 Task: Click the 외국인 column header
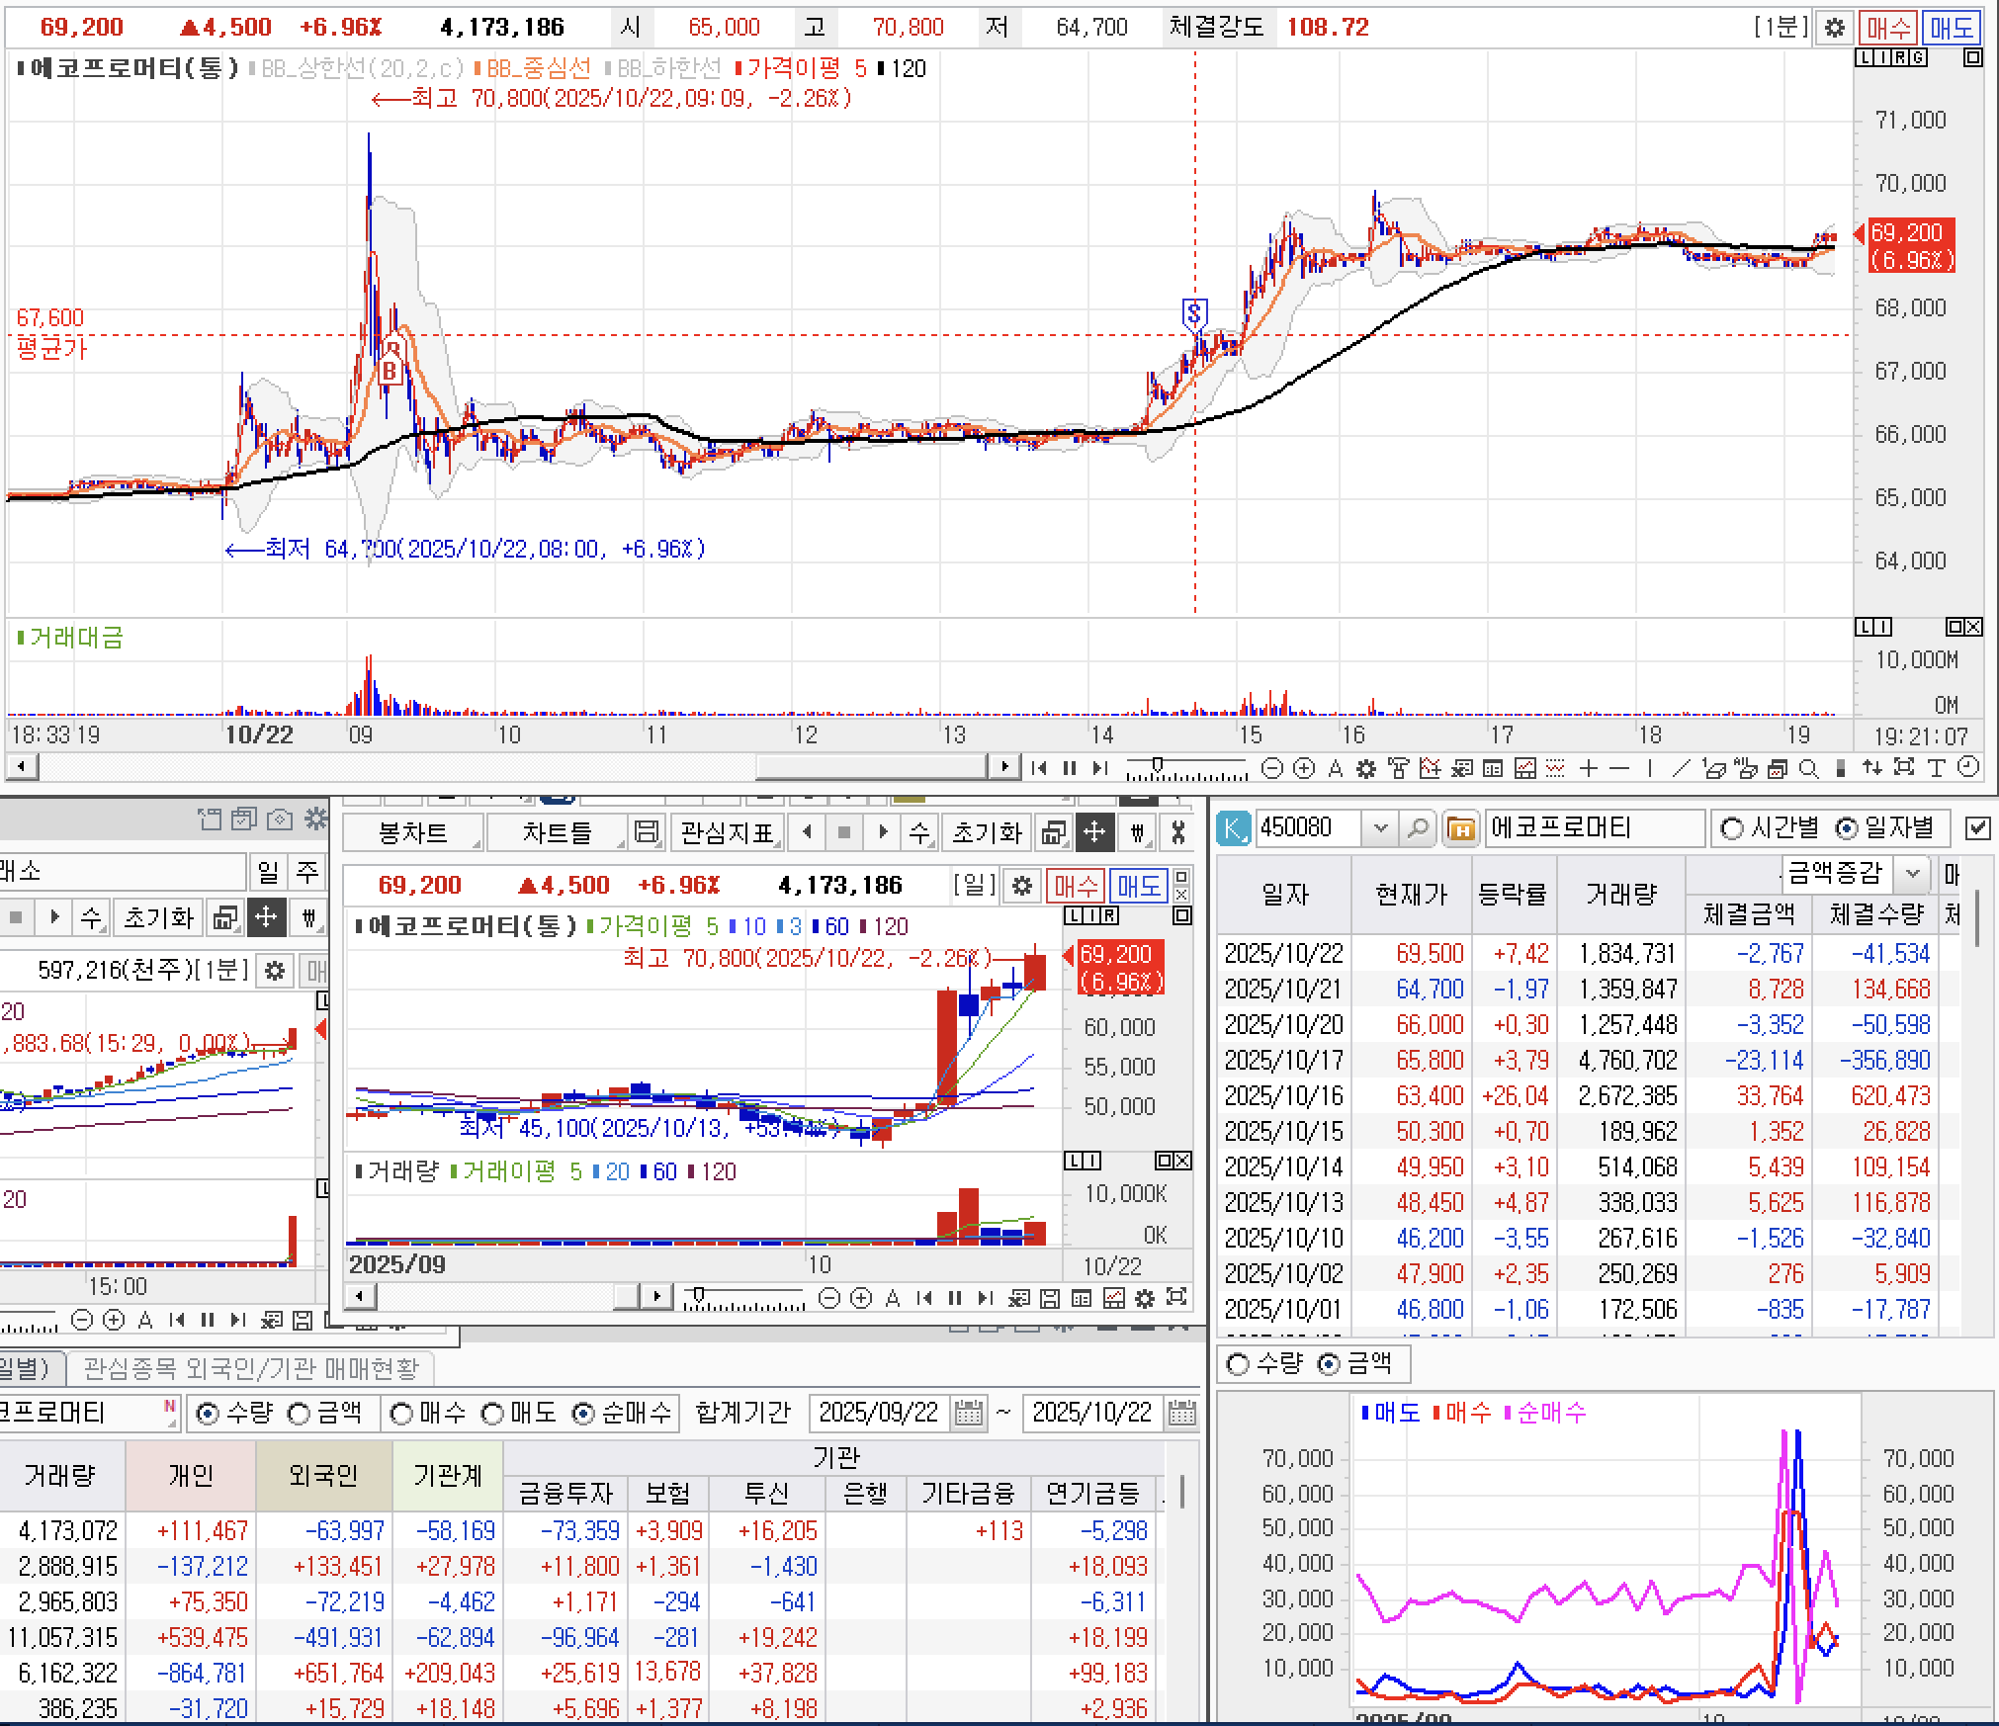tap(323, 1475)
